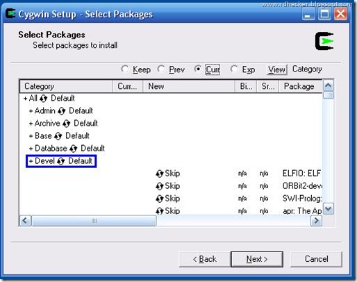Click the Category column header
The width and height of the screenshot is (357, 282).
tap(66, 86)
